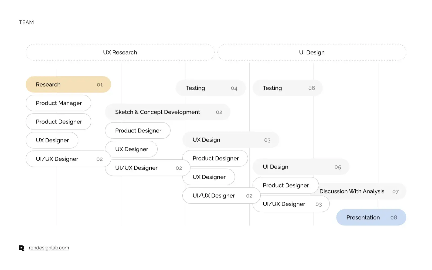Screen dimensions: 432x270
Task: Select Sketch & Concept Development stage
Action: (x=168, y=112)
